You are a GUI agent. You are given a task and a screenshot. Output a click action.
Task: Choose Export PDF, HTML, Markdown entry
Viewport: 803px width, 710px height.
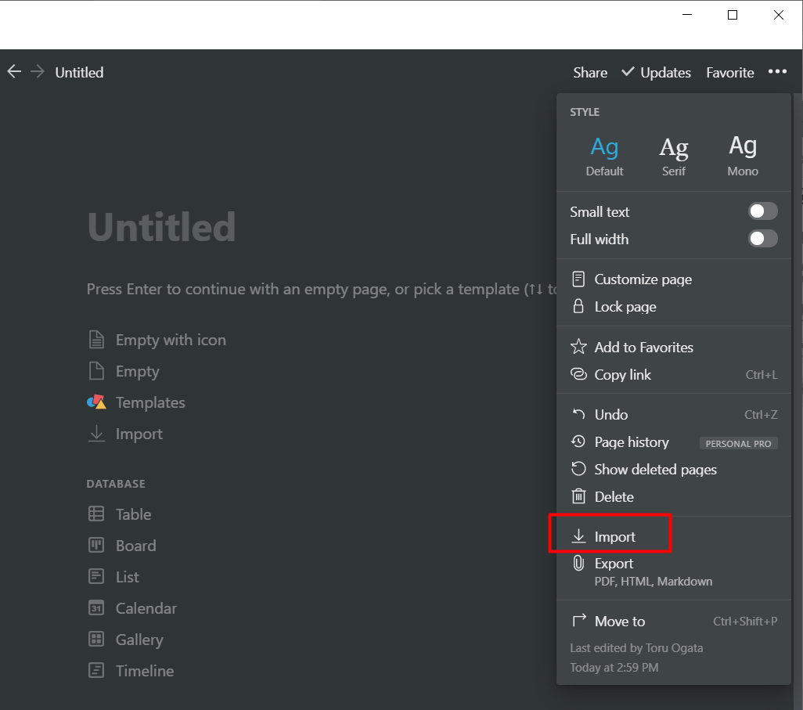tap(674, 572)
